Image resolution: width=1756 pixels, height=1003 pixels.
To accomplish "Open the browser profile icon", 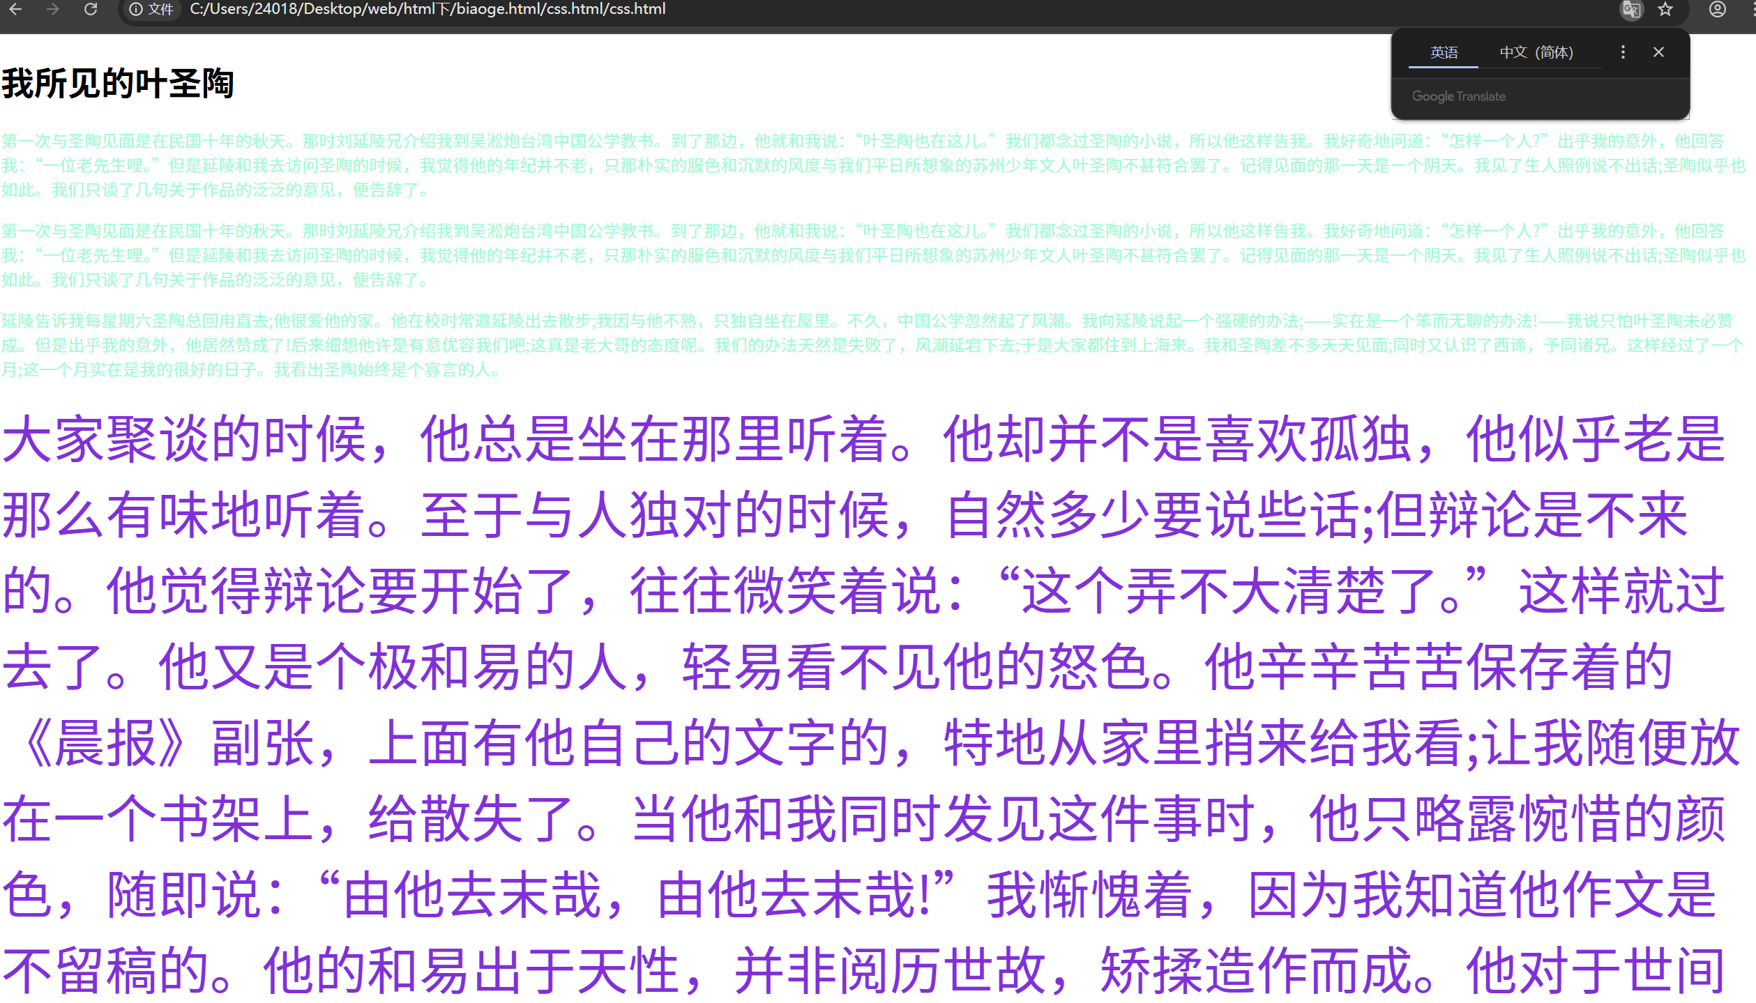I will click(1718, 10).
